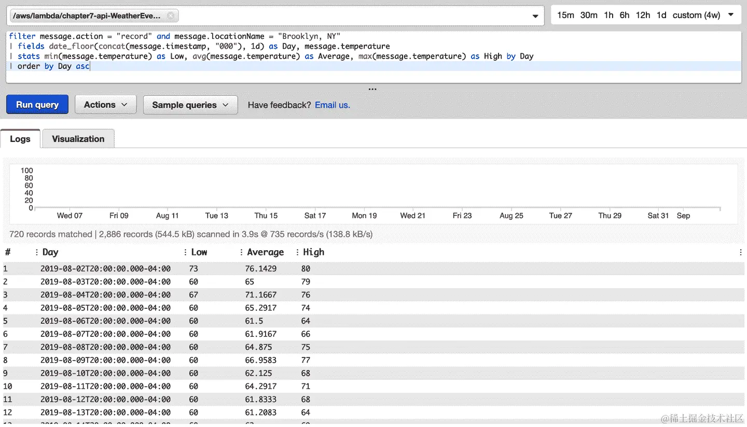Click Average value 66.9583
This screenshot has height=427, width=747.
[261, 360]
